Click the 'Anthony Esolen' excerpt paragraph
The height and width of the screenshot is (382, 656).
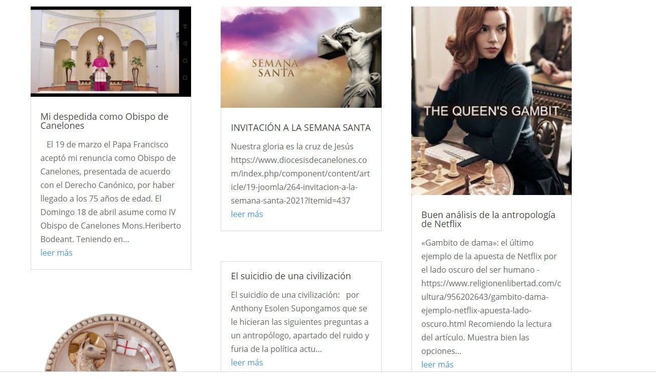pos(300,322)
